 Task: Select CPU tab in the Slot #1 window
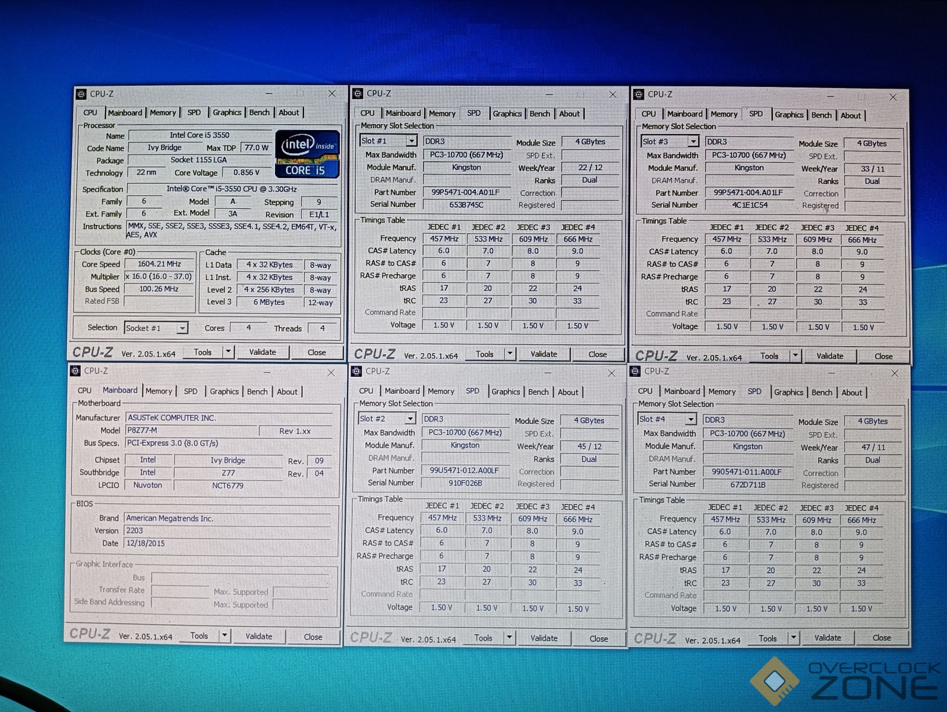pyautogui.click(x=367, y=113)
